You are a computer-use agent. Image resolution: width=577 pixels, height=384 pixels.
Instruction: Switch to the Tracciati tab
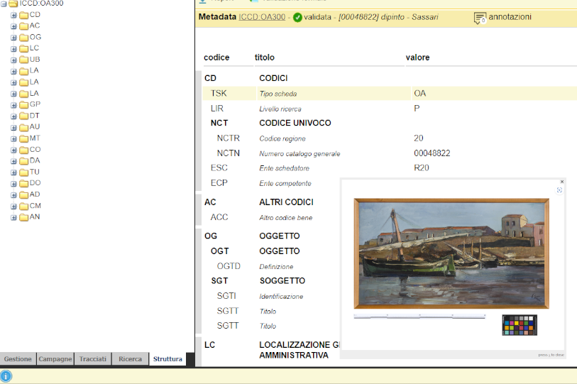pos(93,359)
